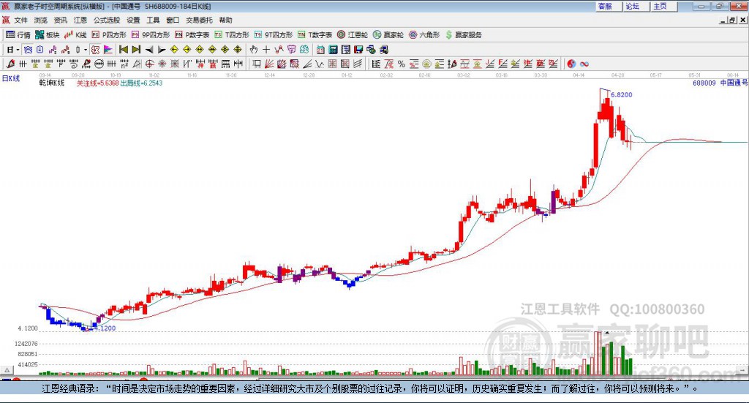Click the 414025 volume axis value
The image size is (749, 403).
pos(28,364)
